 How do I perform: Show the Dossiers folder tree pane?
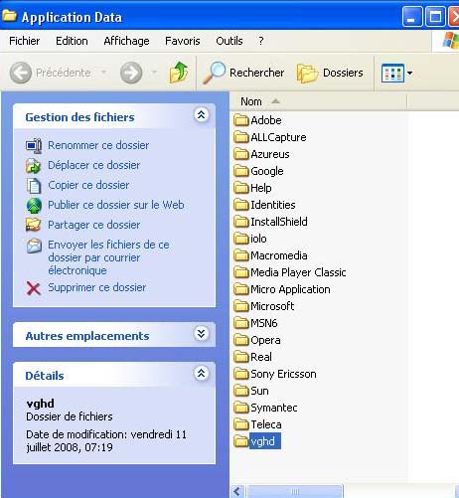pos(330,73)
